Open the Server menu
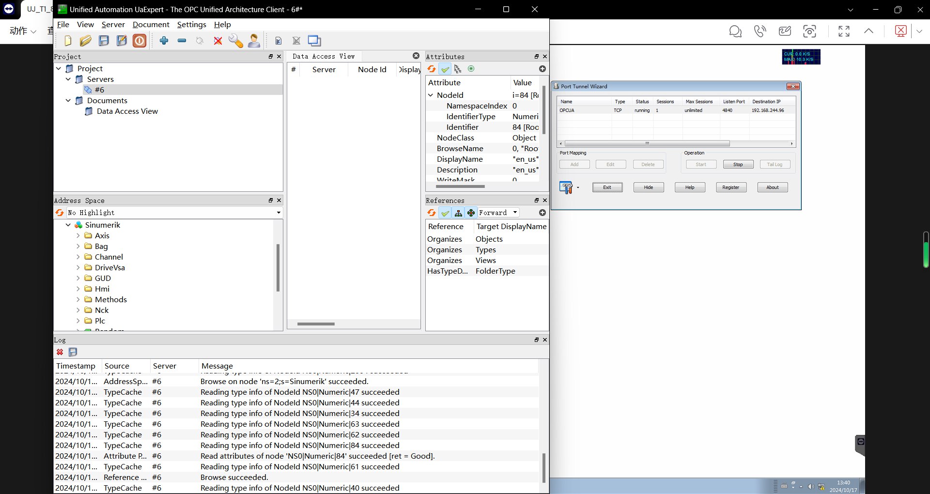Screen dimensions: 930x494 pos(113,25)
